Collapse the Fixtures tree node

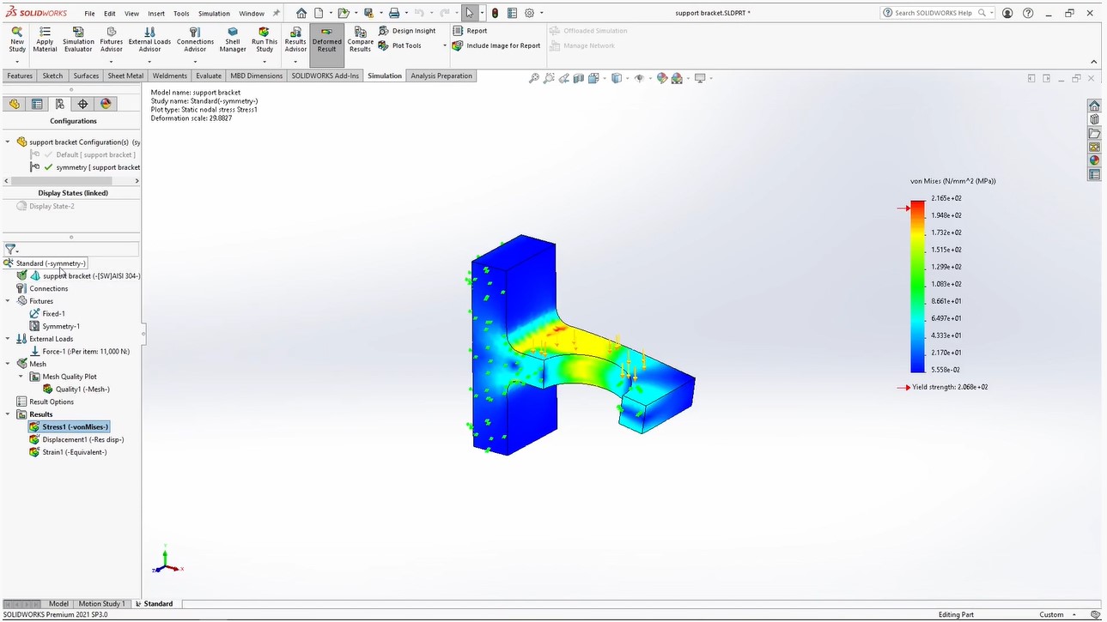pyautogui.click(x=8, y=301)
